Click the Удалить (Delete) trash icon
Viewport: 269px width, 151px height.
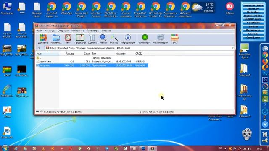tap(92, 39)
